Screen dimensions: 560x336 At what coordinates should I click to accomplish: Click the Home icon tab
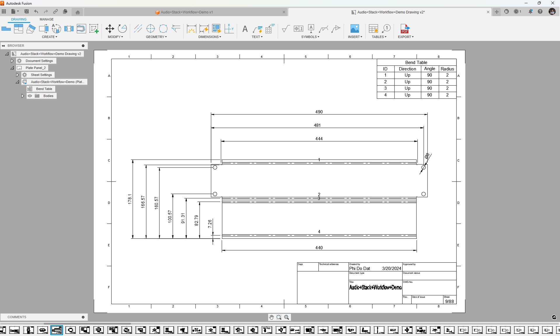(77, 12)
